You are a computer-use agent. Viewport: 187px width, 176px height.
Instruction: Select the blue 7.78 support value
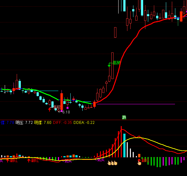[10, 123]
